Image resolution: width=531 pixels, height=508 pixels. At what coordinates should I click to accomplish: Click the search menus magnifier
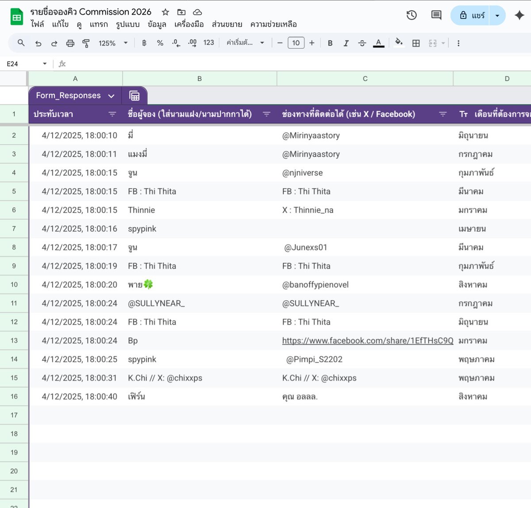tap(21, 43)
